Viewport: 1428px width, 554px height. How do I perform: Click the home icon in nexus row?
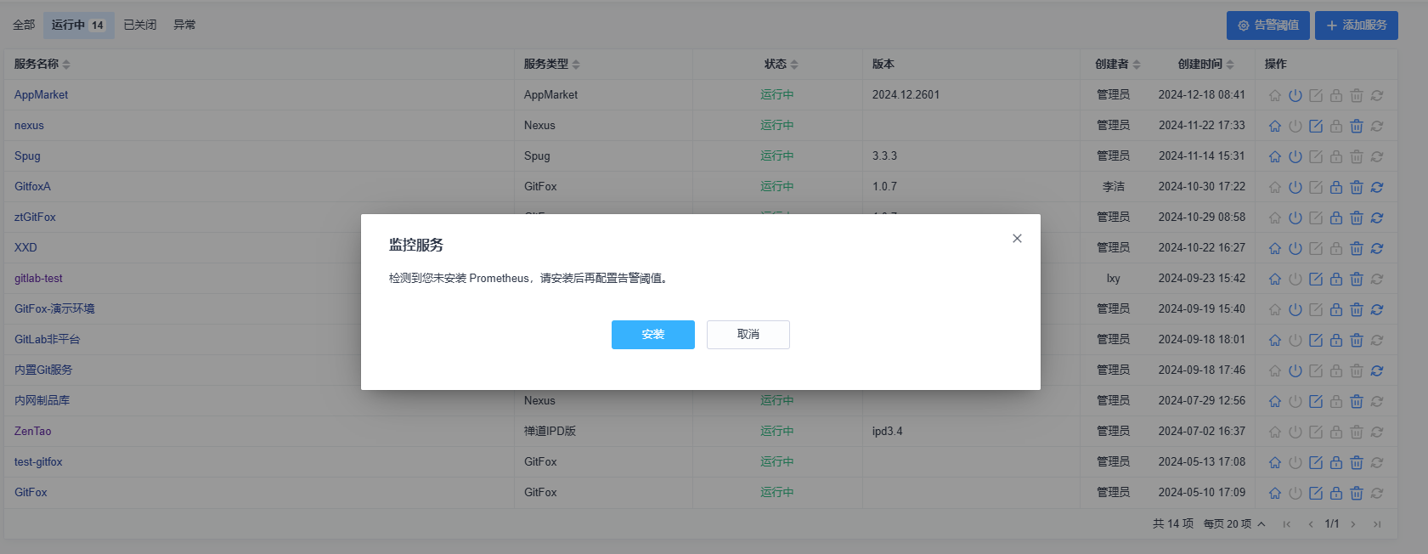pyautogui.click(x=1274, y=126)
